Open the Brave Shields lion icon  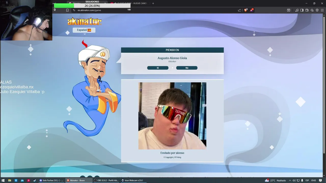point(246,10)
